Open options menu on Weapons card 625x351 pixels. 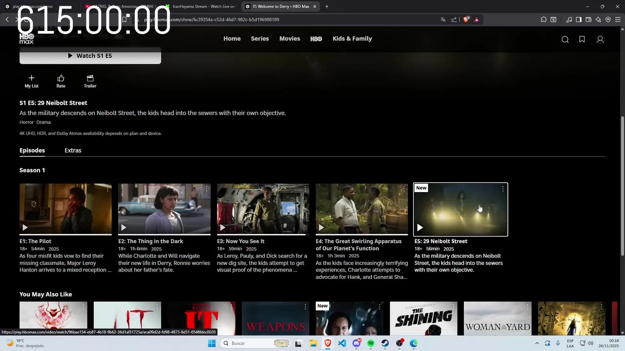(x=305, y=307)
